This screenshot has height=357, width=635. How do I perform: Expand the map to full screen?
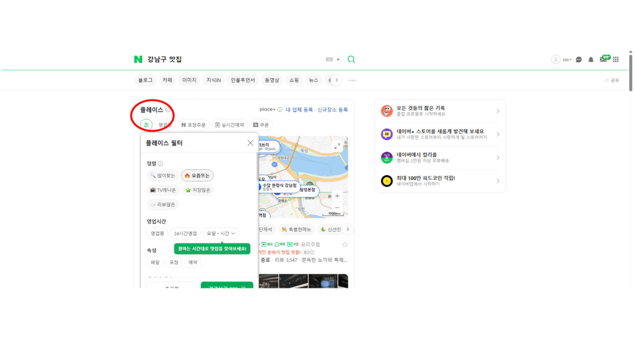[337, 146]
